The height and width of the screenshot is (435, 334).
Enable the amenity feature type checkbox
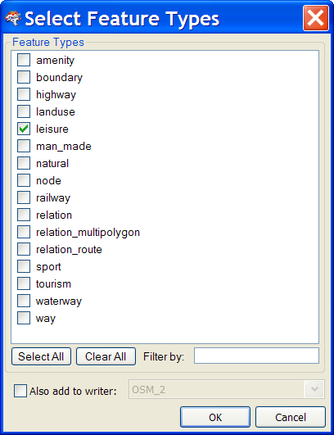coord(24,60)
